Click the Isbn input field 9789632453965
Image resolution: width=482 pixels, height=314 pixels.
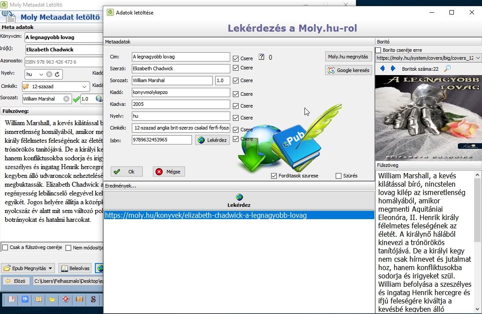click(162, 140)
